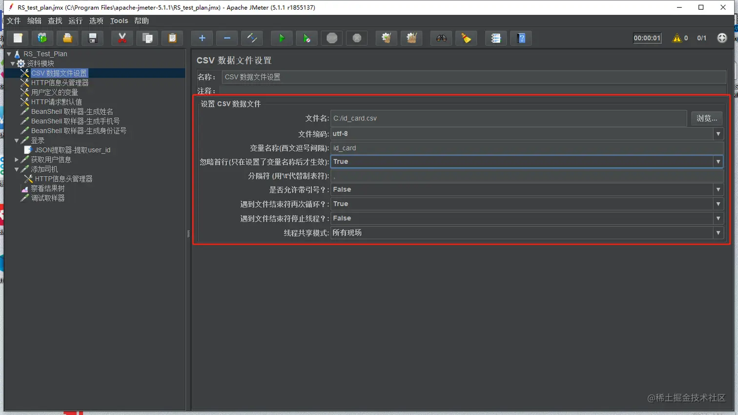Screen dimensions: 738x415
Task: Select 察看结果树 listener
Action: [47, 188]
